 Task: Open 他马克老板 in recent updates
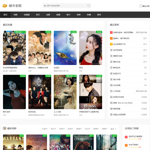[x=117, y=50]
